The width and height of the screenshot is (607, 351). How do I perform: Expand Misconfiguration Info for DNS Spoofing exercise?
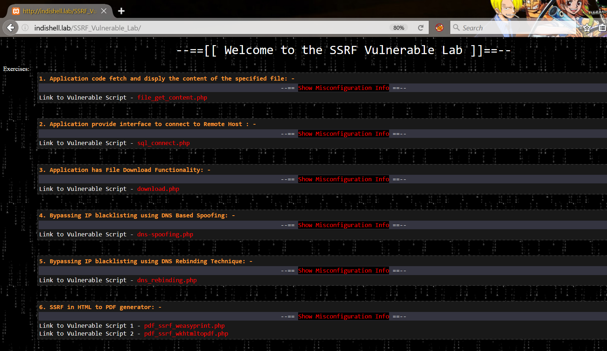coord(343,225)
